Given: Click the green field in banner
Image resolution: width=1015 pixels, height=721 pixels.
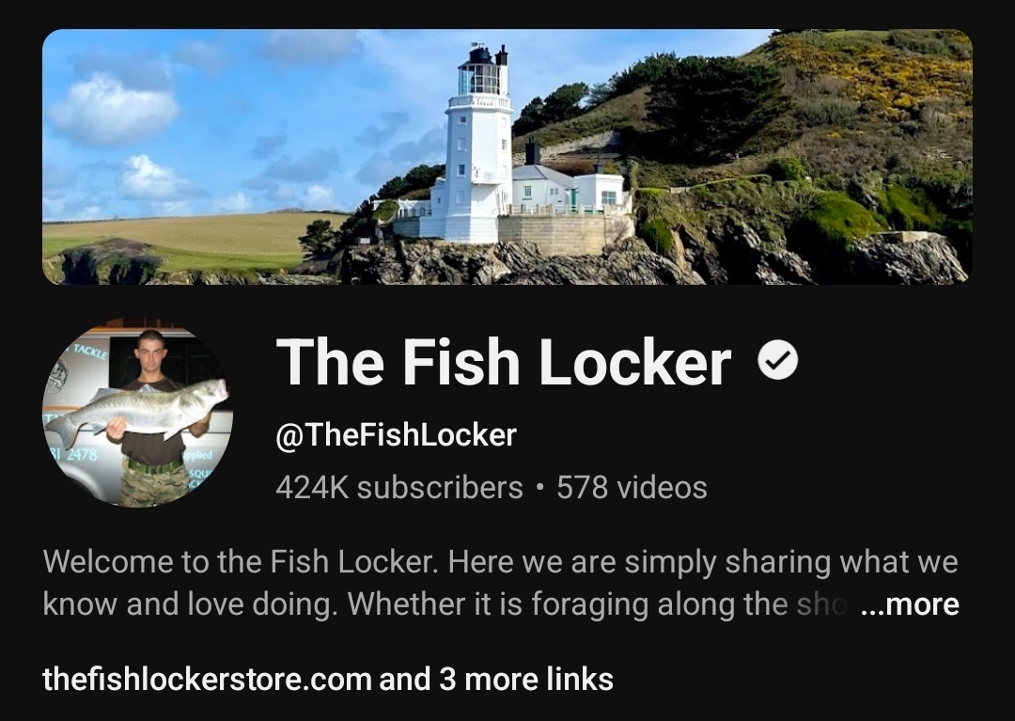Looking at the screenshot, I should pyautogui.click(x=188, y=241).
